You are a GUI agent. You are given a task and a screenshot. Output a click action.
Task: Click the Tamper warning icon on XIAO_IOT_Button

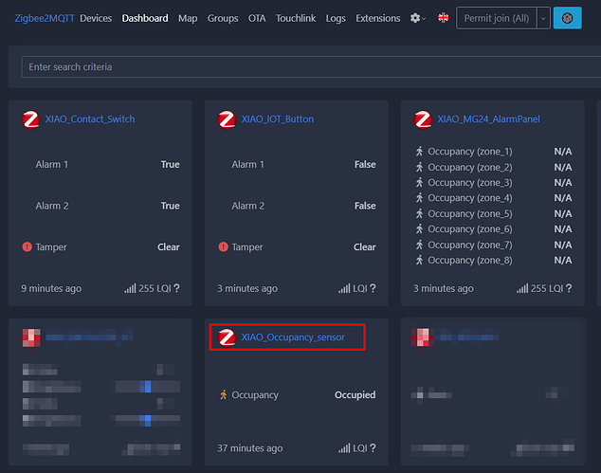pos(223,246)
